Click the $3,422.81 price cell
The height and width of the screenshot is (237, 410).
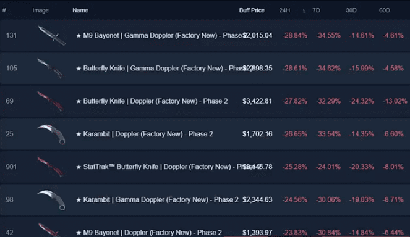coord(257,101)
